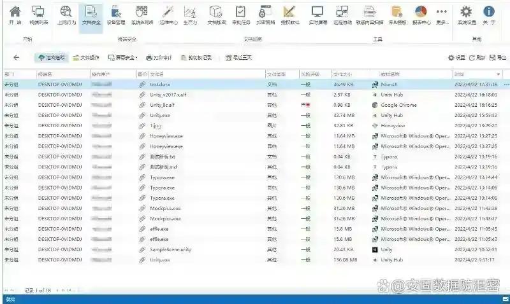Switch to the 剪切板记录 clipboard records tab
510x304 pixels.
(196, 58)
